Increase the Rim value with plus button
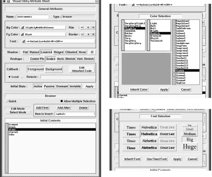212x177 pixels. [x=93, y=27]
